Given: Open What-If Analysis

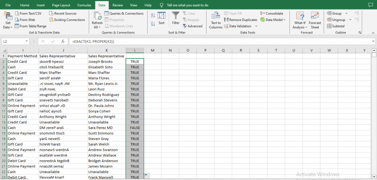Looking at the screenshot, I should click(300, 21).
